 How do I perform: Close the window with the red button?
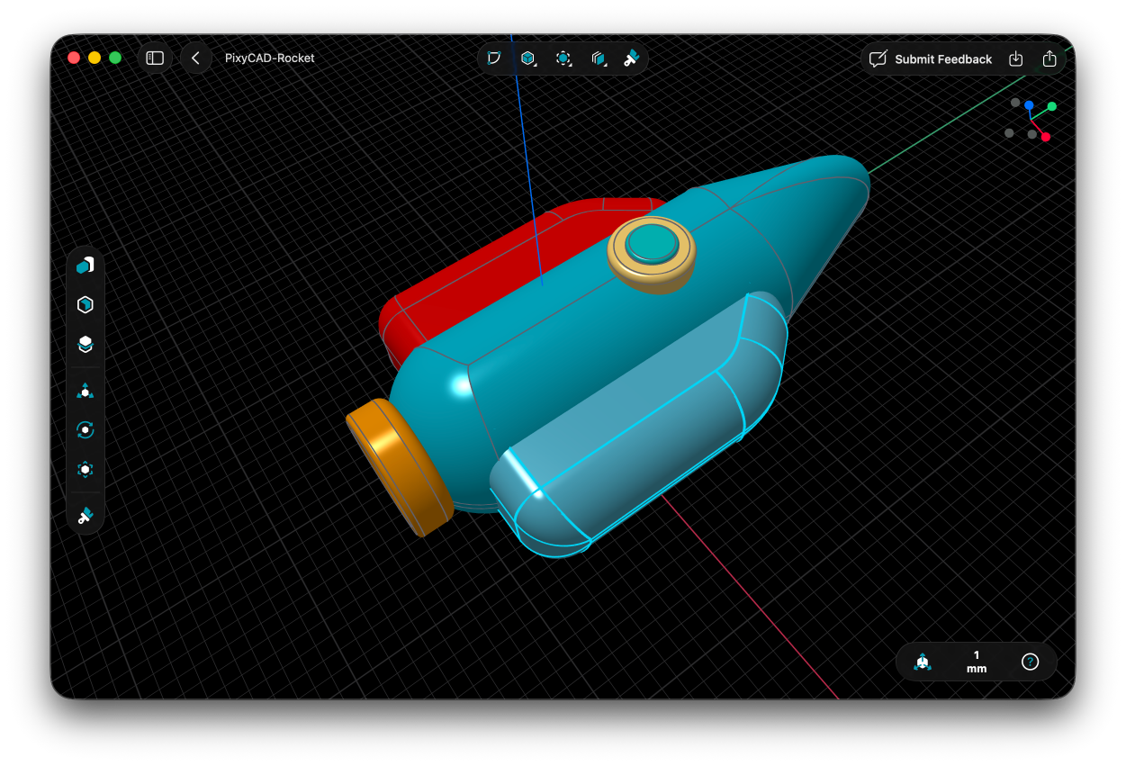(74, 58)
